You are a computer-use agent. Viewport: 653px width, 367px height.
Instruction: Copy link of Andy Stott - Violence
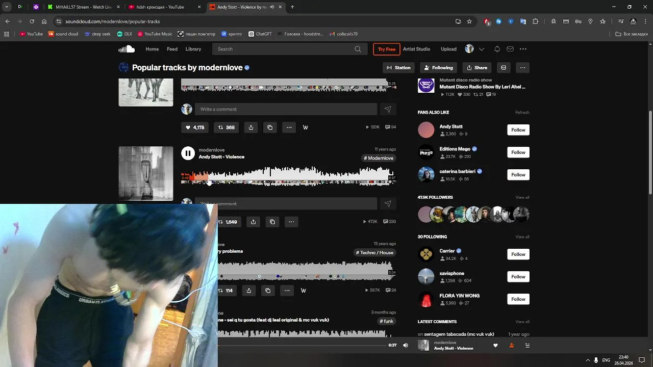272,222
